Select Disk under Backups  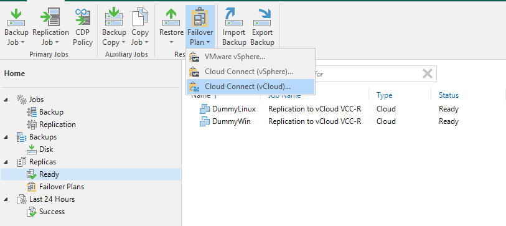pos(46,149)
